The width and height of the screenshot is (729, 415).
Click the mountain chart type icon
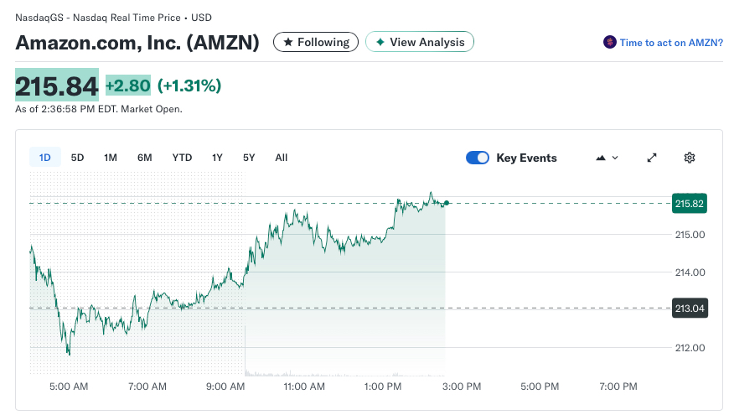click(x=600, y=158)
